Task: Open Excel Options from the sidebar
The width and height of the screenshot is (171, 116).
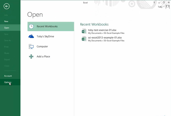Action: [x=8, y=82]
